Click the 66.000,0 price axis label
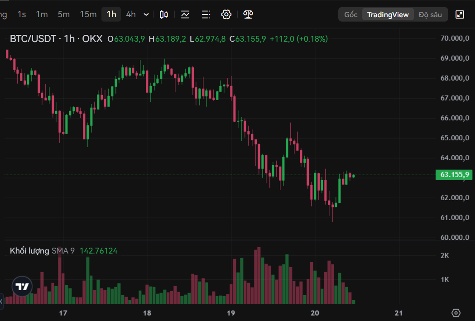Screen dimensions: 475x321 tap(455, 118)
